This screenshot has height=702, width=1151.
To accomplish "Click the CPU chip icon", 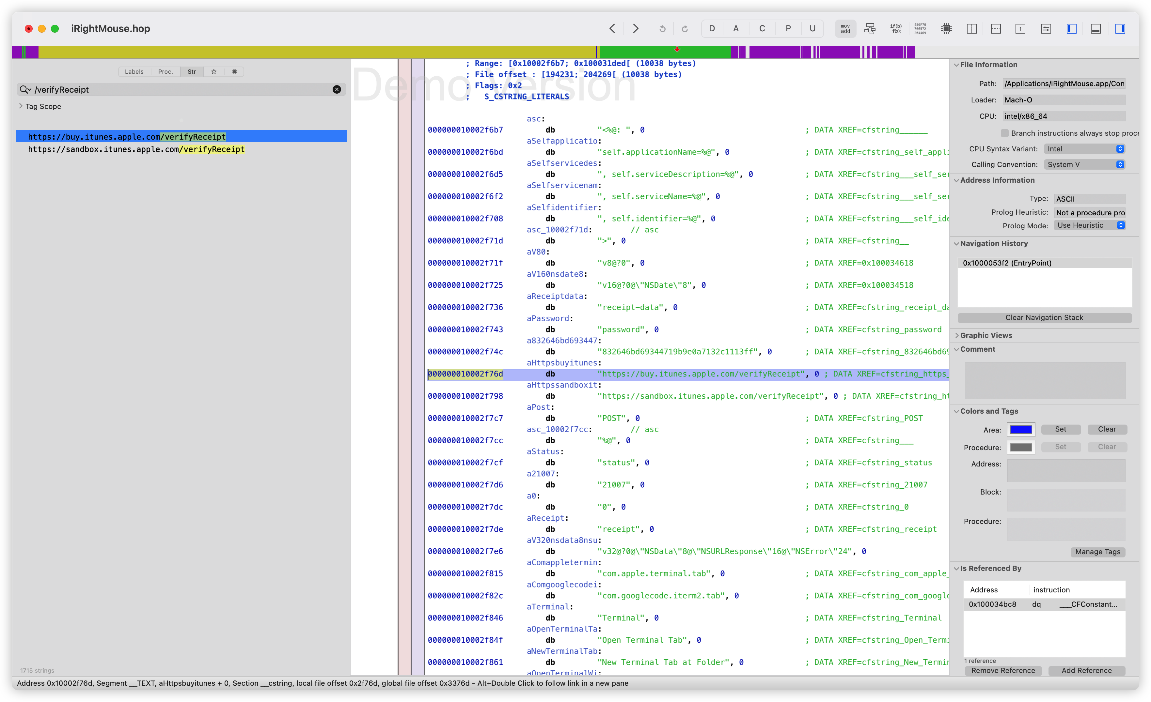I will 946,28.
